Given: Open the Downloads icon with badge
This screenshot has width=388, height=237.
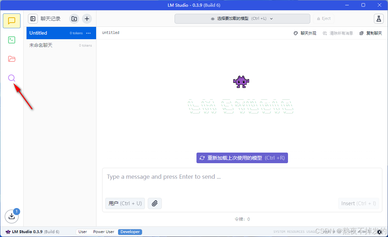Looking at the screenshot, I should pos(12,216).
